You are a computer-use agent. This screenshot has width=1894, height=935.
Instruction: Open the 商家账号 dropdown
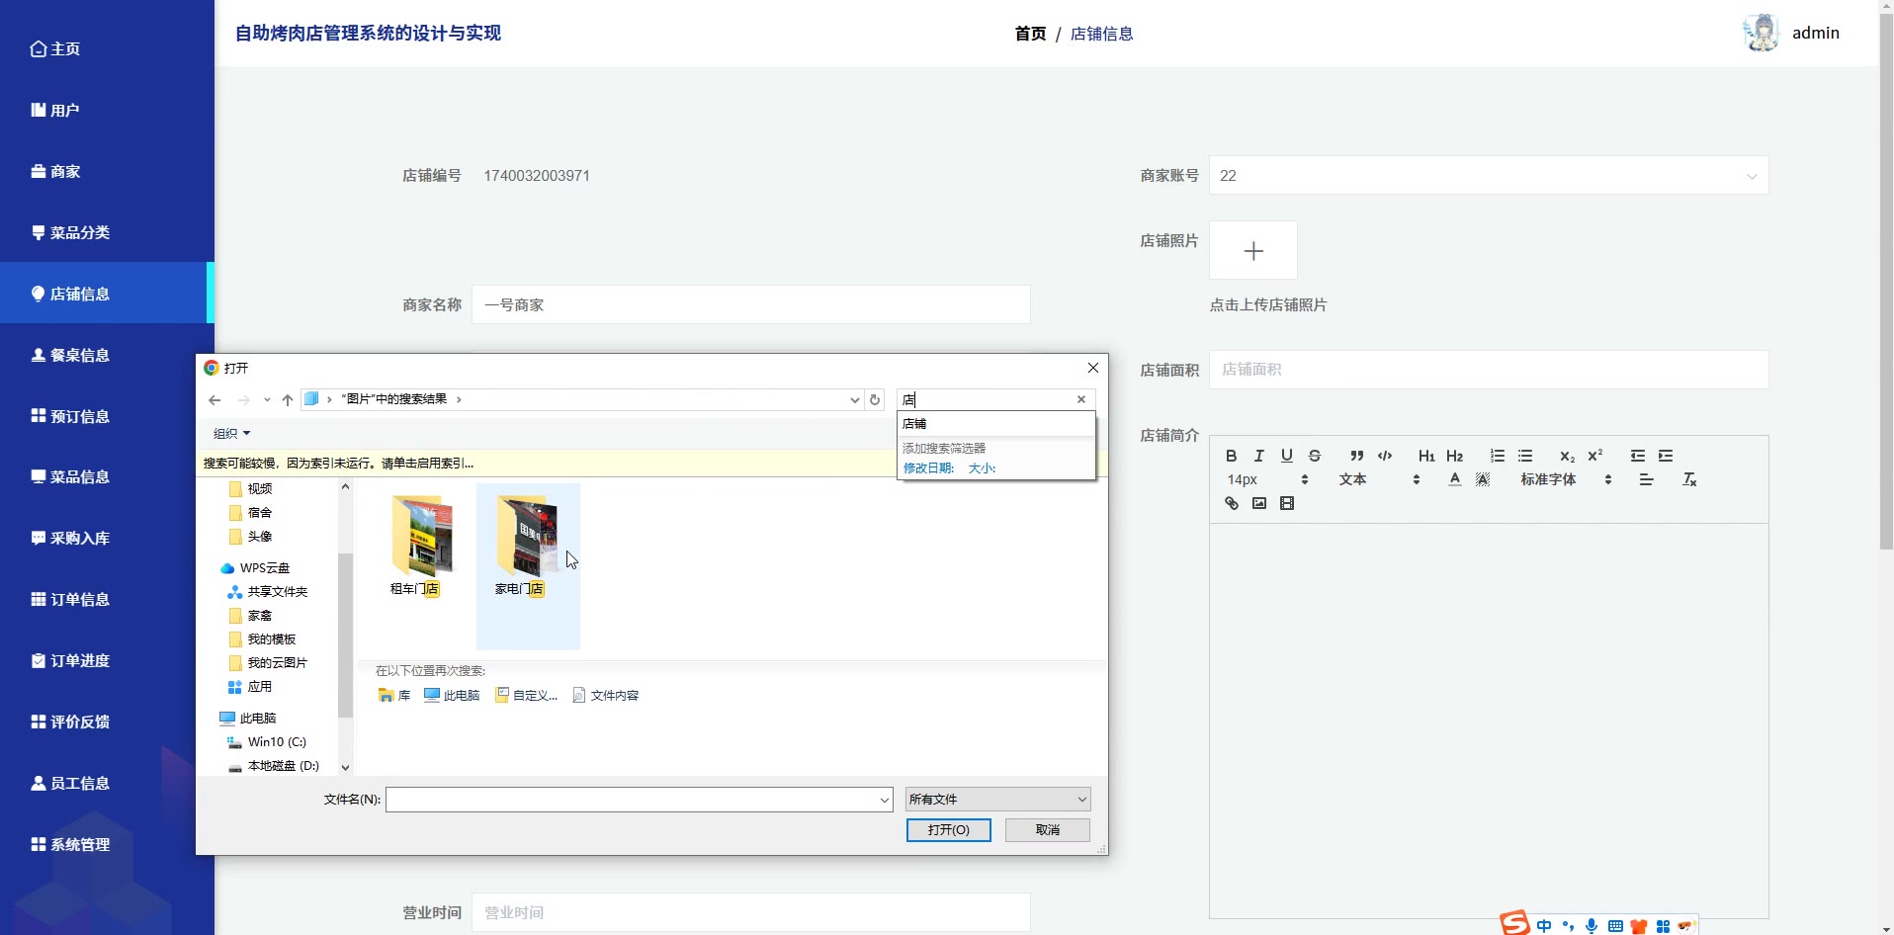[x=1488, y=176]
